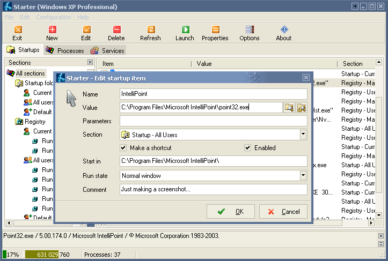Click the Cancel button

283,211
